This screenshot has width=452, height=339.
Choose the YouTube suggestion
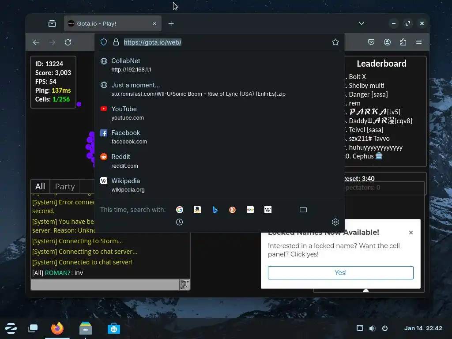220,113
